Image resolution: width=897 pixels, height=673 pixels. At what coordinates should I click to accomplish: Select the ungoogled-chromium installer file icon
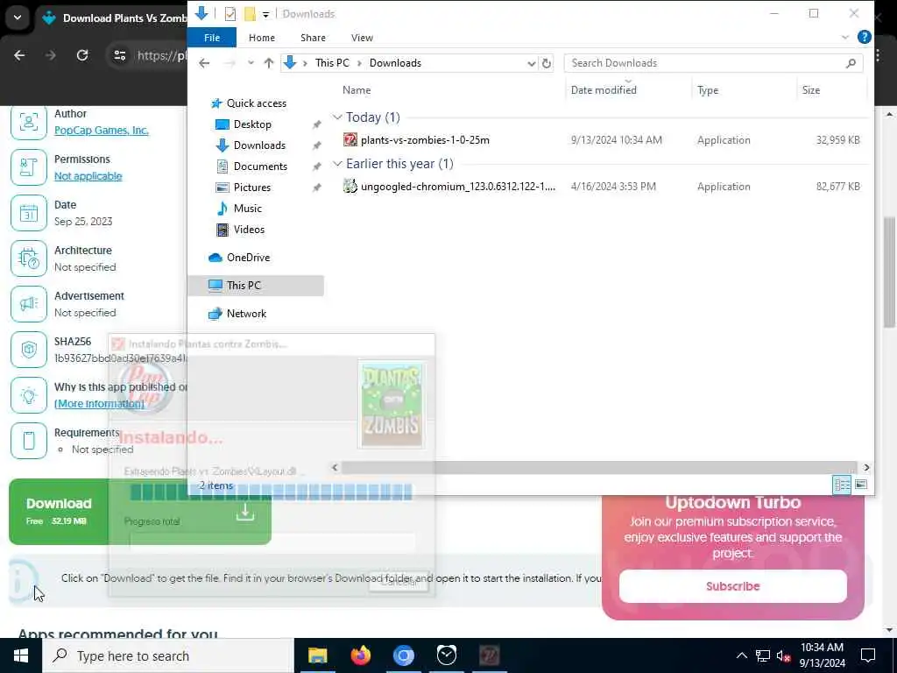pyautogui.click(x=350, y=186)
